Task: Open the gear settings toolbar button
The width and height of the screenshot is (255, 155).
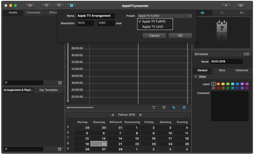Action: coord(47,5)
